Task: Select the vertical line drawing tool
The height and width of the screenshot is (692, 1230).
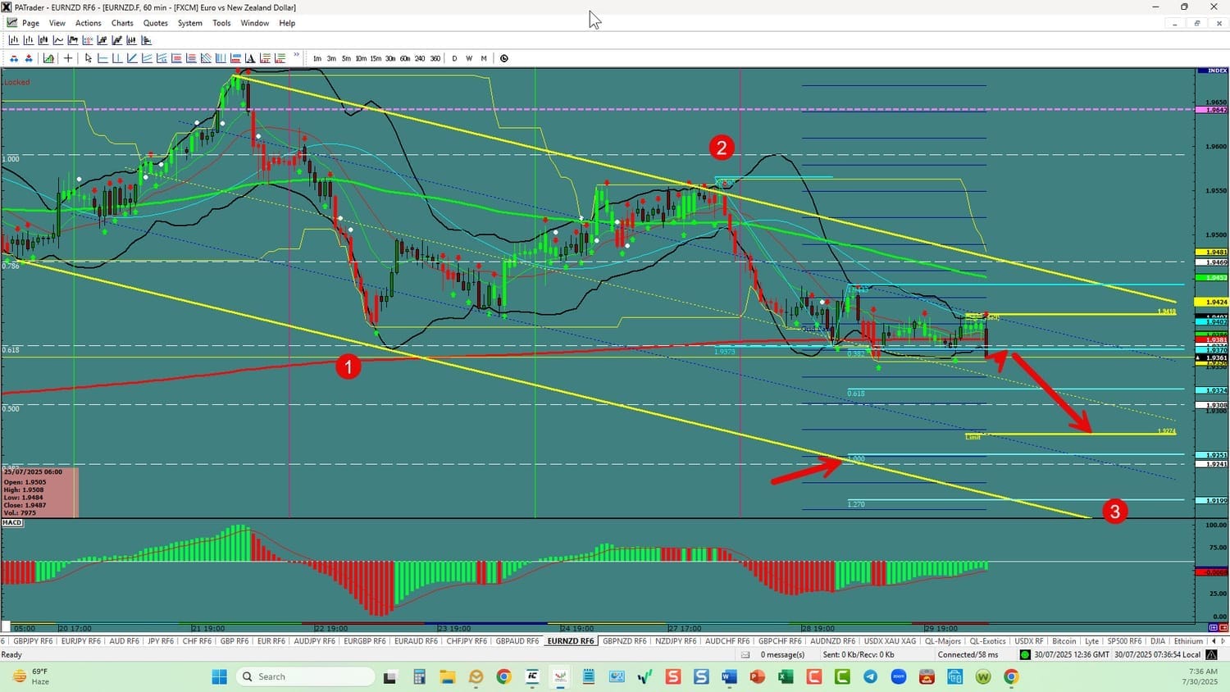Action: (117, 58)
